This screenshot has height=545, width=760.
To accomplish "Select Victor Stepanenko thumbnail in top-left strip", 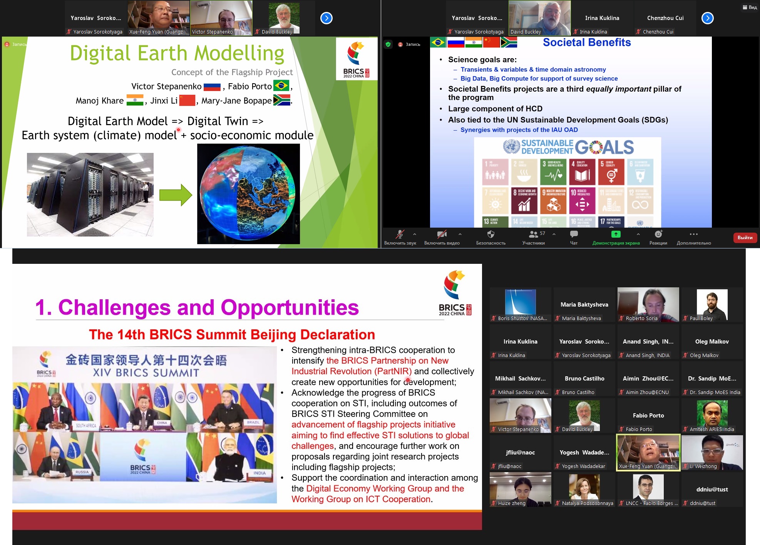I will (221, 18).
